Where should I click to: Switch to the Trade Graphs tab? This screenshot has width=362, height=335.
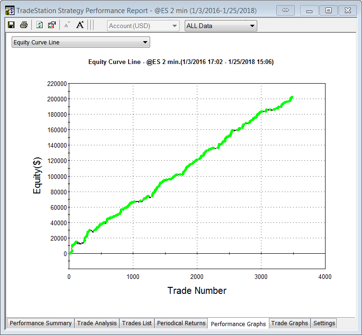[290, 323]
